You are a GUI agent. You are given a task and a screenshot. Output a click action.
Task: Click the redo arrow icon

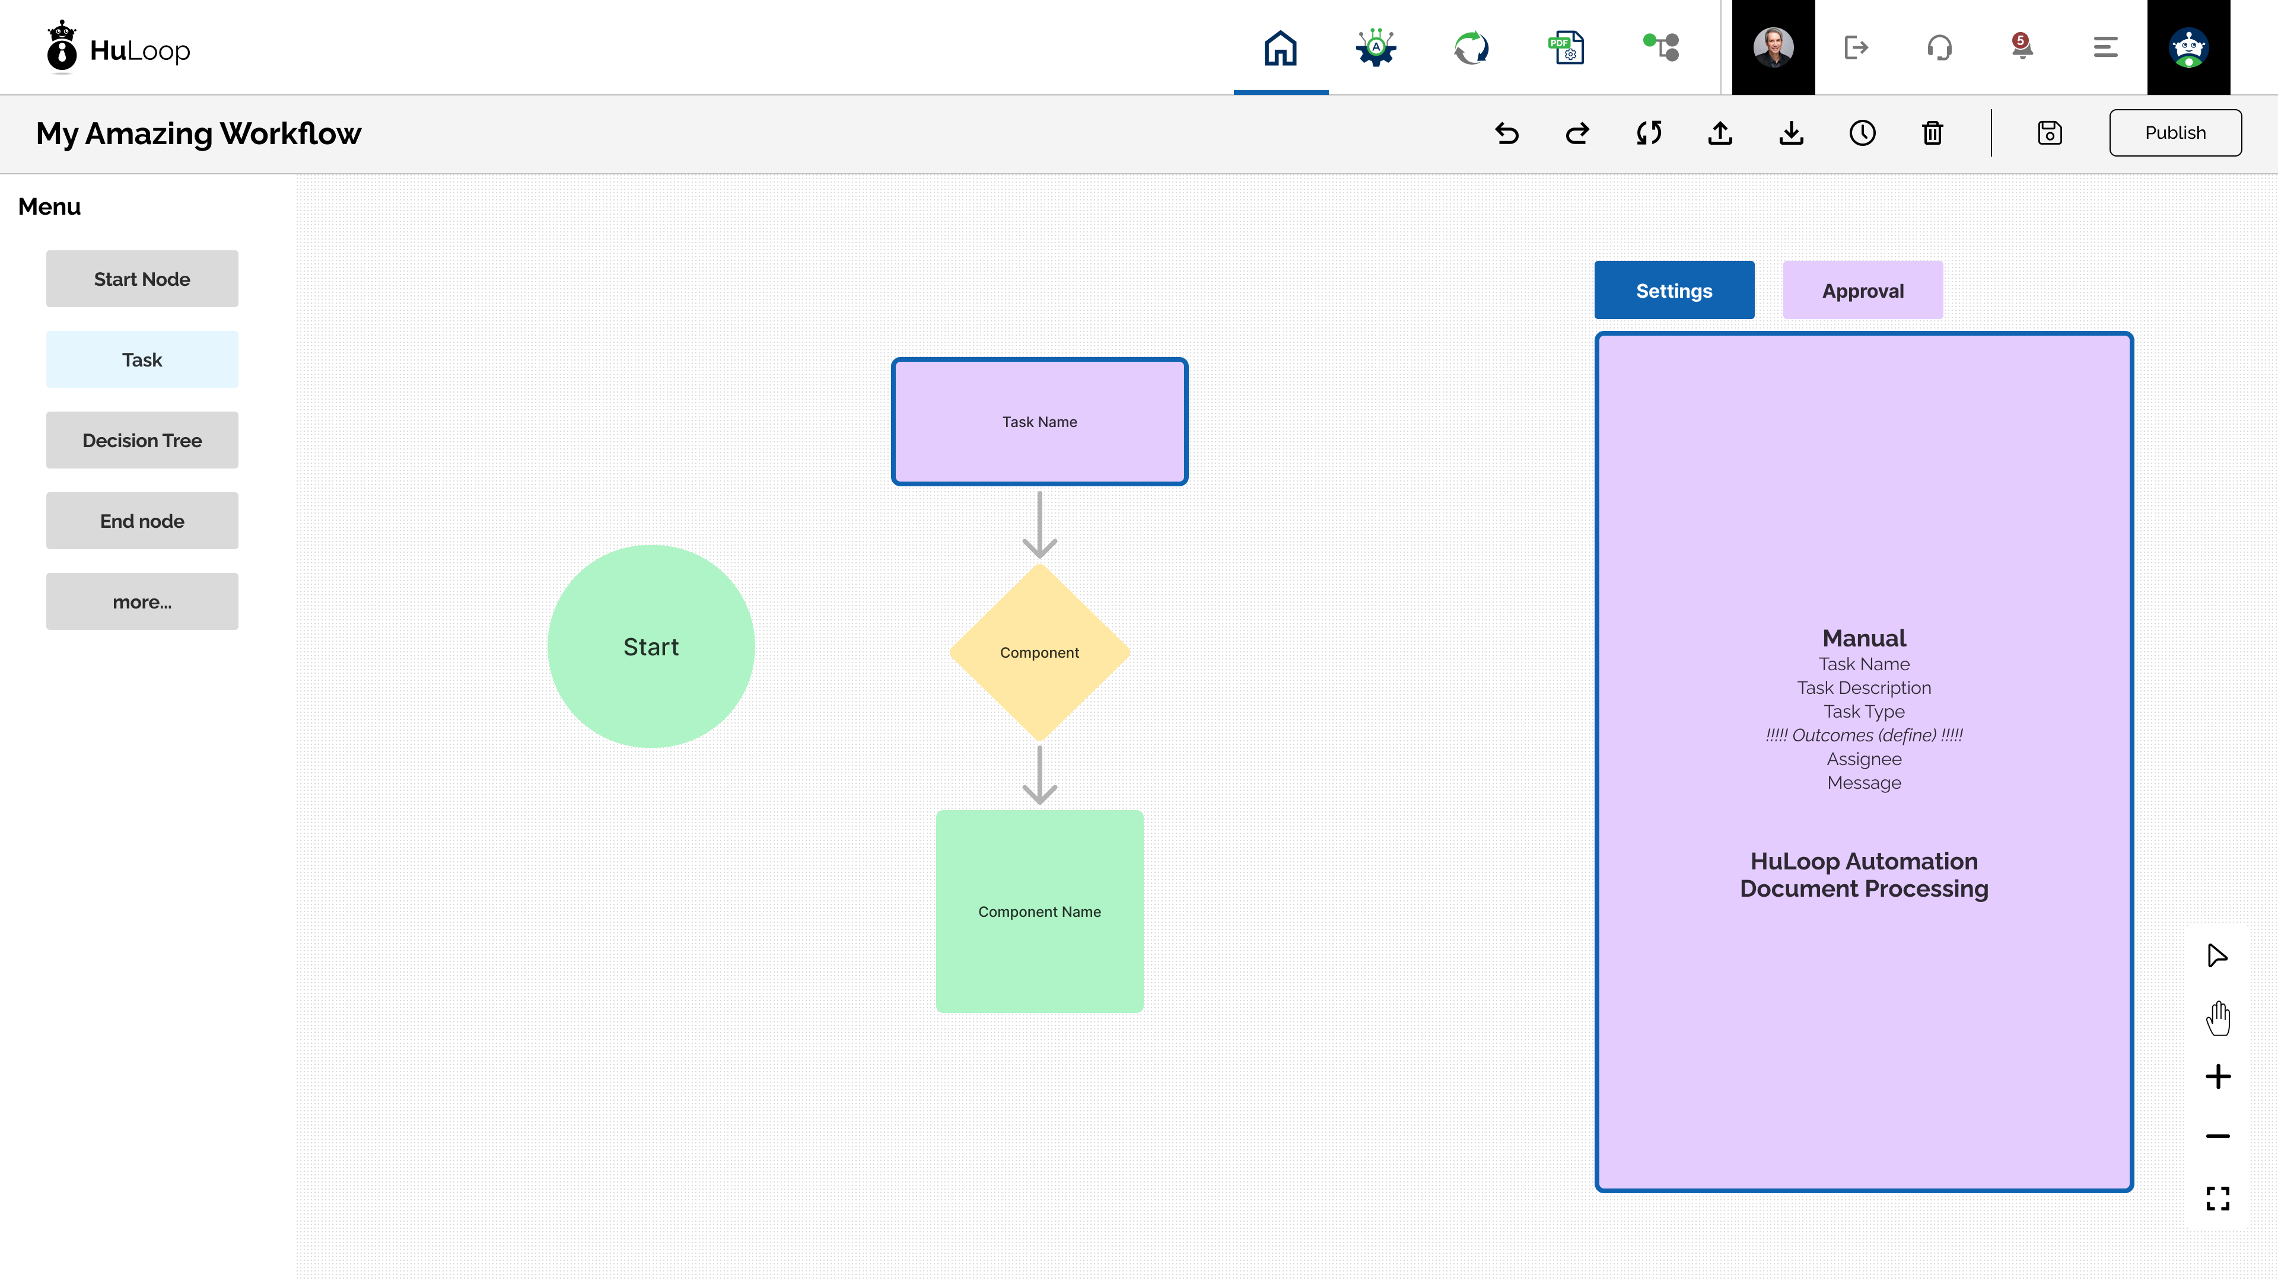1577,133
